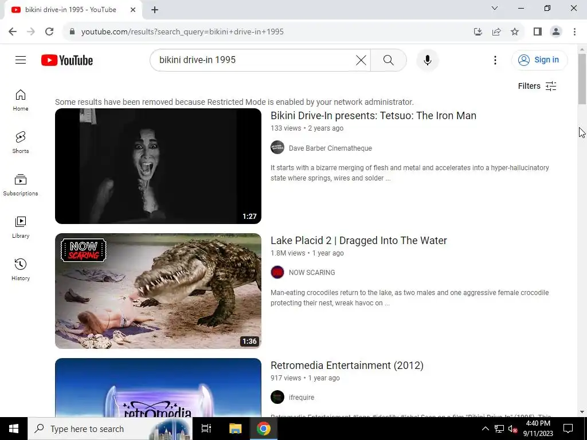Click '1.8M views' text under Lake Placid
This screenshot has width=587, height=440.
pyautogui.click(x=288, y=253)
